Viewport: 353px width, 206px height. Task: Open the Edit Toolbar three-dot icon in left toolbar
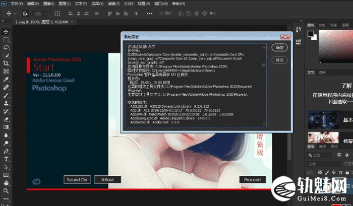6,199
